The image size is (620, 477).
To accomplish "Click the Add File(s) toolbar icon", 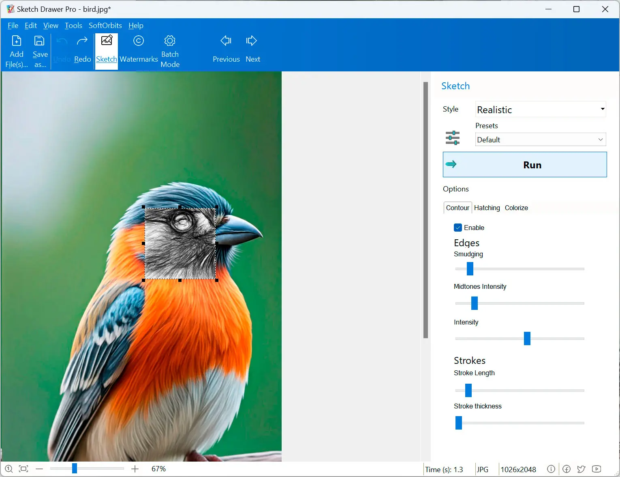I will [17, 41].
